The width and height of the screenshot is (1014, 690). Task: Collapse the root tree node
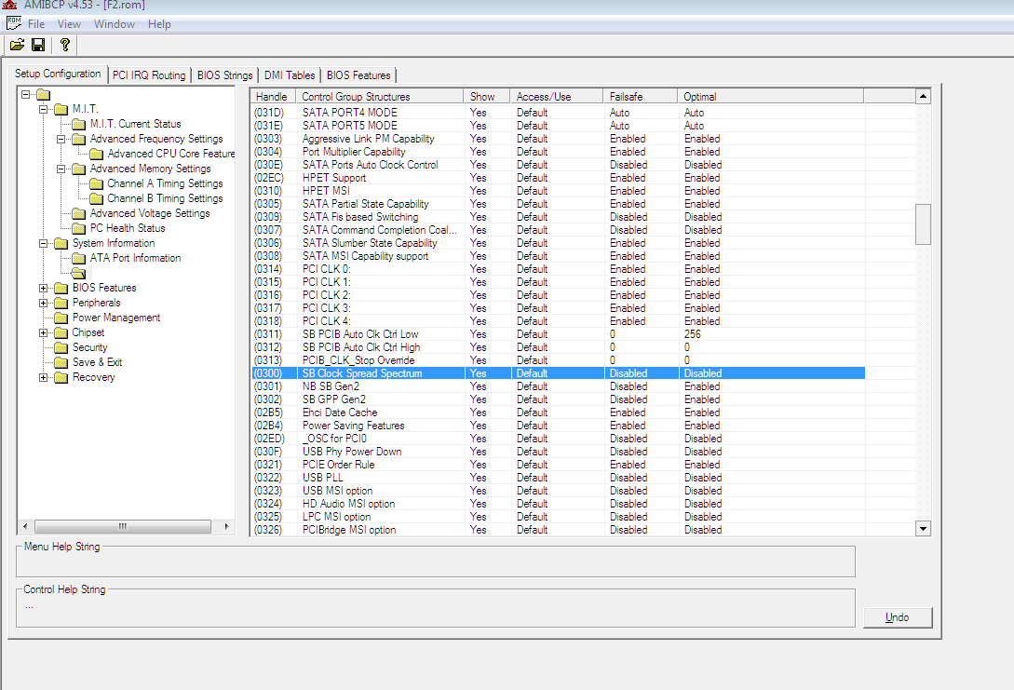click(x=26, y=94)
